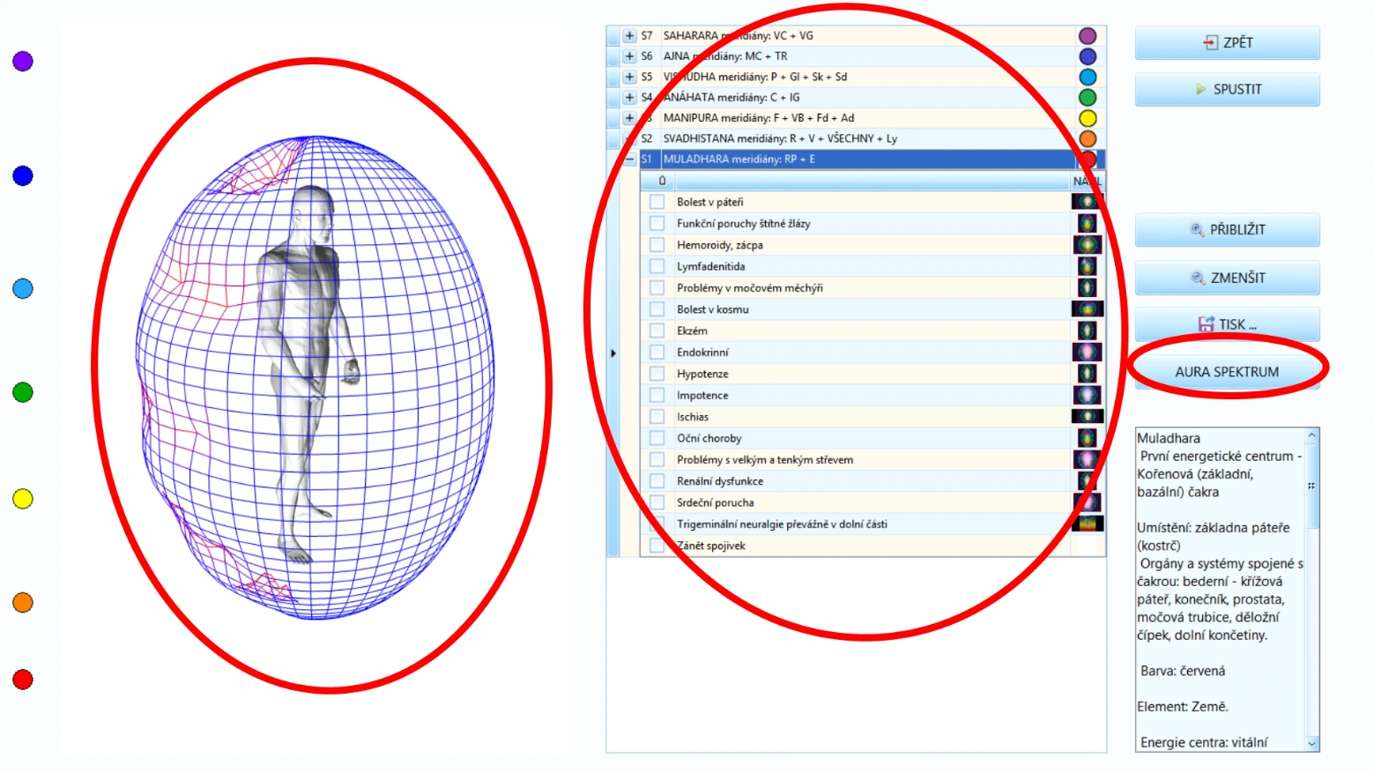
Task: Toggle 'Problémy v močovém měchýři' checkbox
Action: pos(657,287)
